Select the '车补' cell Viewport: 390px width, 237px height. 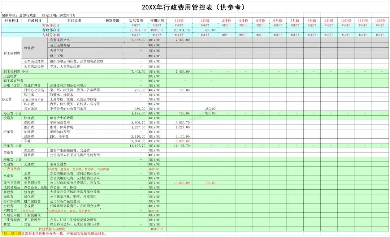(x=35, y=141)
